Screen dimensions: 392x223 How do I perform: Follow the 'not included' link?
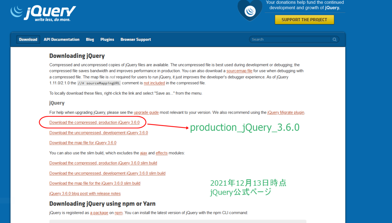point(154,83)
